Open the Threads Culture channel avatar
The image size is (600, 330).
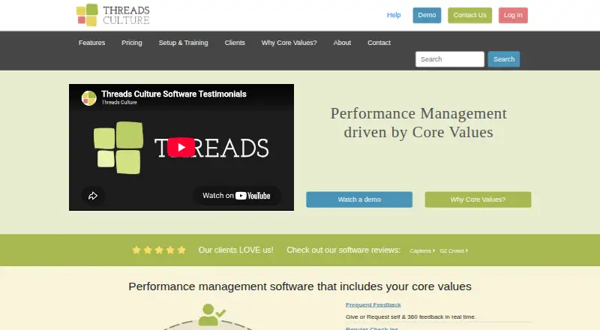(x=88, y=98)
